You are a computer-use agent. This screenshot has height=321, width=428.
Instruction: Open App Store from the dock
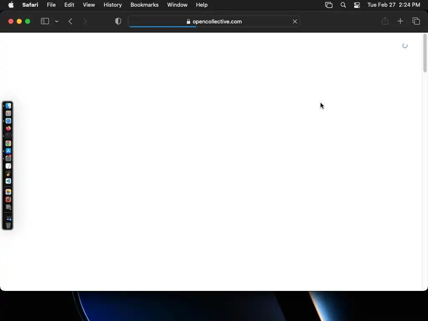[8, 151]
